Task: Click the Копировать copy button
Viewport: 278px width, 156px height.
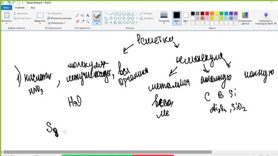Action: pos(22,18)
